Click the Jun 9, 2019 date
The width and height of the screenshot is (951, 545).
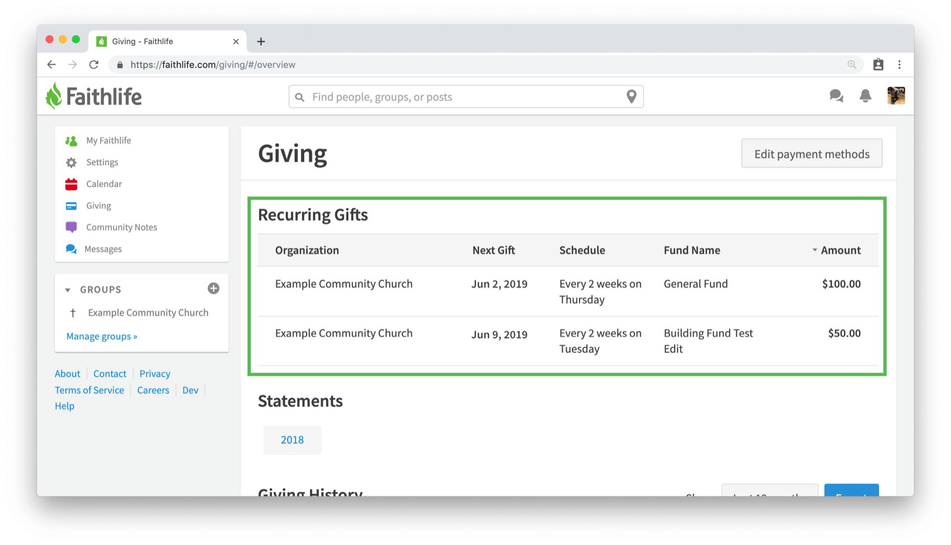[499, 334]
